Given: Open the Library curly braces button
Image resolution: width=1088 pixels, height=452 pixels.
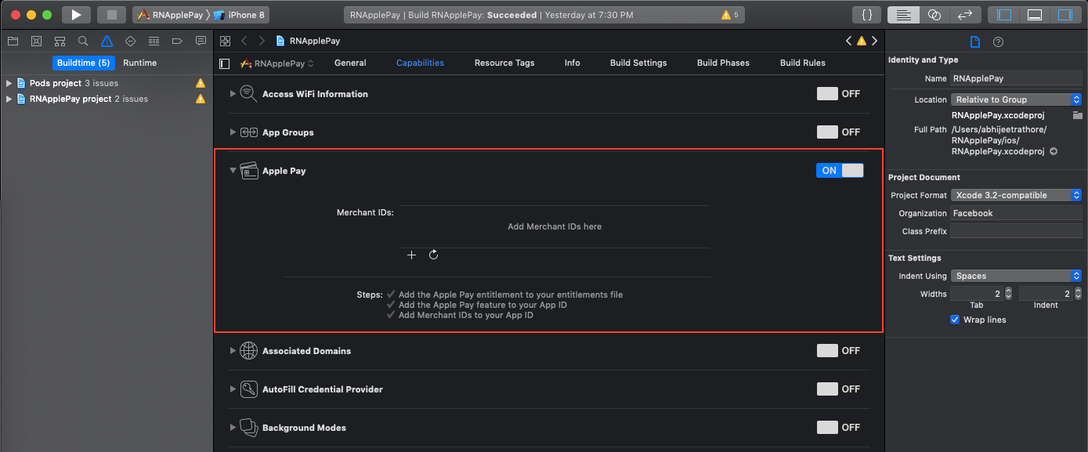Looking at the screenshot, I should point(866,15).
